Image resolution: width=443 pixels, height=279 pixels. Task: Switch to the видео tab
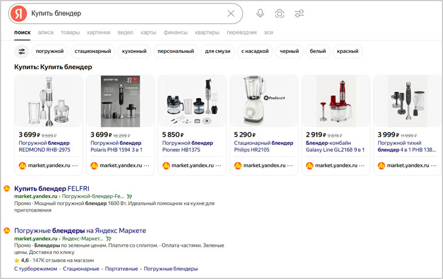pyautogui.click(x=125, y=33)
